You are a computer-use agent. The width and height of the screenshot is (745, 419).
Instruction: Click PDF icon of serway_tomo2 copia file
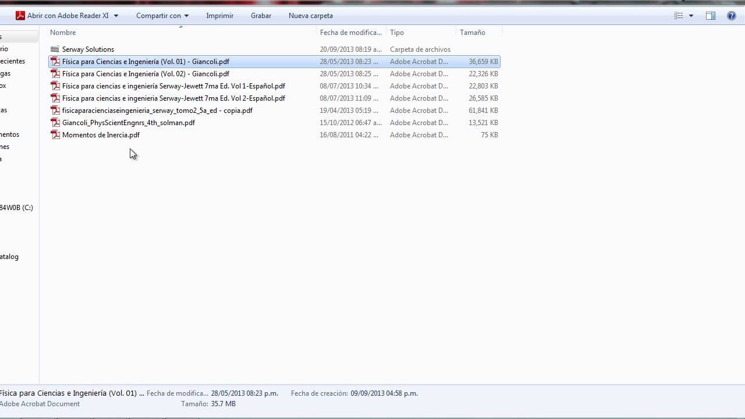[x=55, y=111]
